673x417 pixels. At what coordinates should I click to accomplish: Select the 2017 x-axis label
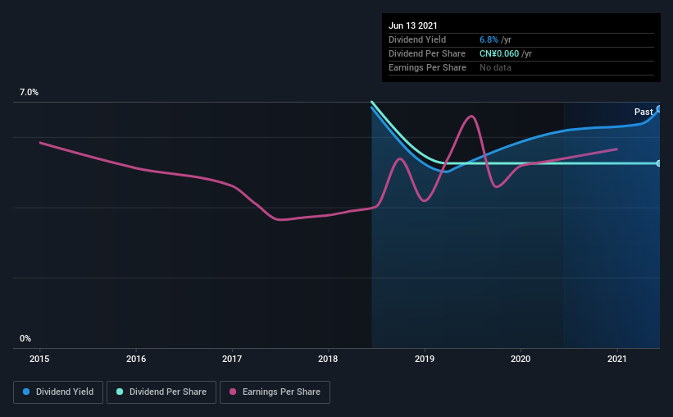coord(232,359)
